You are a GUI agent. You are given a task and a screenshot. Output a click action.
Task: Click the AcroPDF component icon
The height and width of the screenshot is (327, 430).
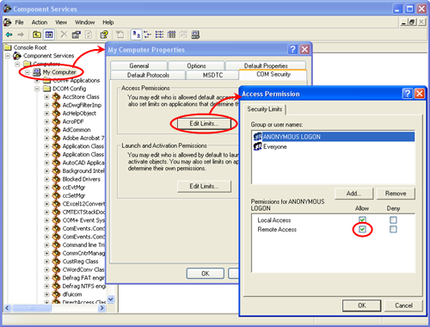point(56,121)
